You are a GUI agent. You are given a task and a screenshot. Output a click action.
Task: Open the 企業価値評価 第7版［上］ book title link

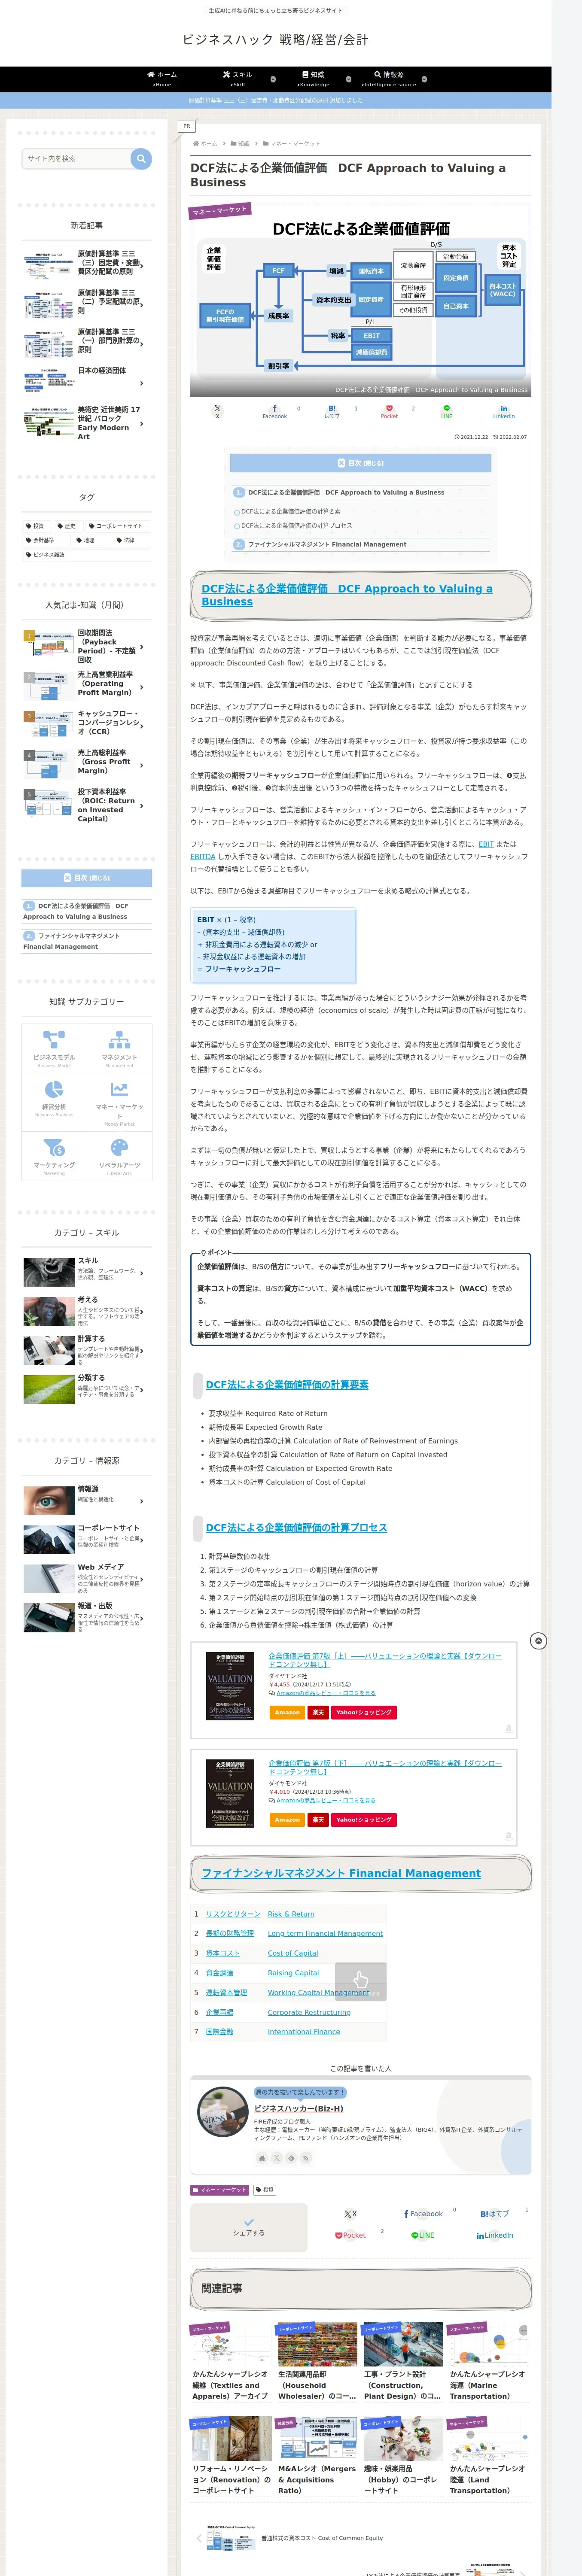pos(385,1659)
